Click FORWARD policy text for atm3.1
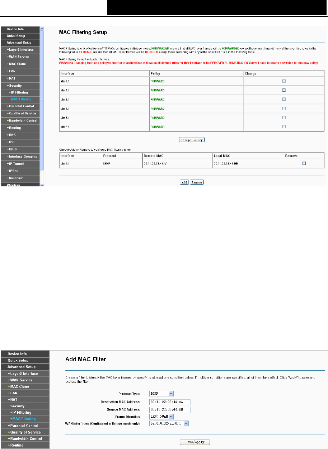This screenshot has width=328, height=449. click(x=158, y=99)
